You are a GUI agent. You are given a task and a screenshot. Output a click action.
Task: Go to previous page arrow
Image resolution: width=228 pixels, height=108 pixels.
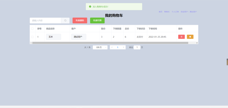click(x=112, y=47)
